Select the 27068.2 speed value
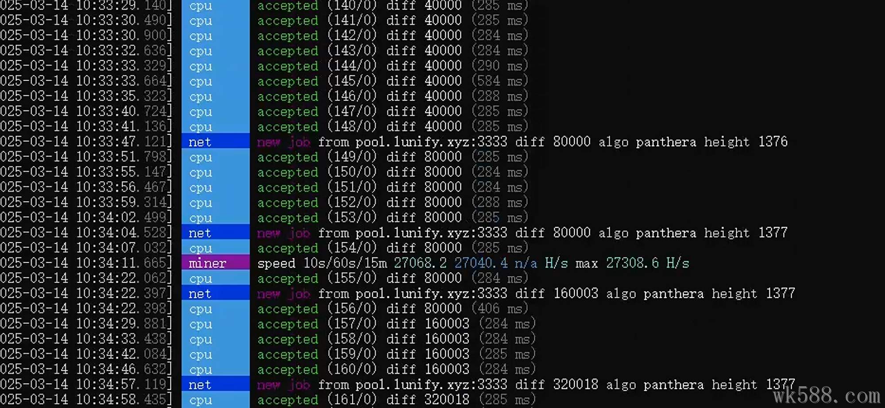 click(420, 263)
